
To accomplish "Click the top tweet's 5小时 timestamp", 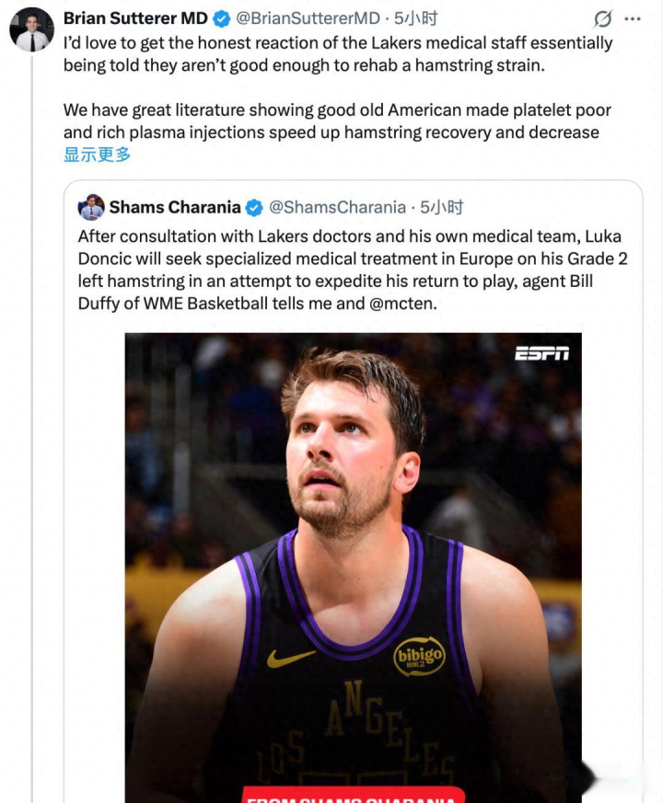I will [415, 18].
